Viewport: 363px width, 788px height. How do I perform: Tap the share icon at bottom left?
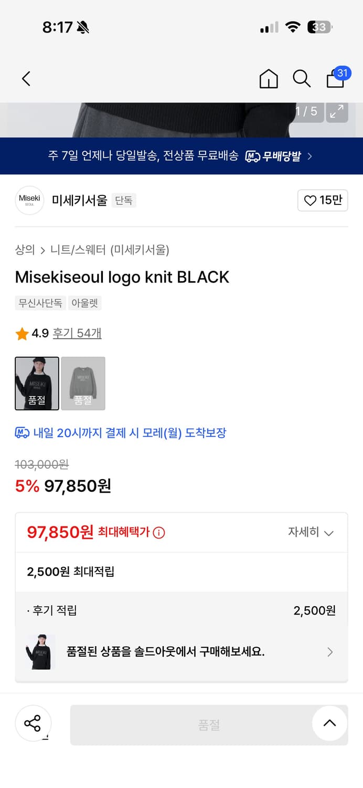[33, 723]
